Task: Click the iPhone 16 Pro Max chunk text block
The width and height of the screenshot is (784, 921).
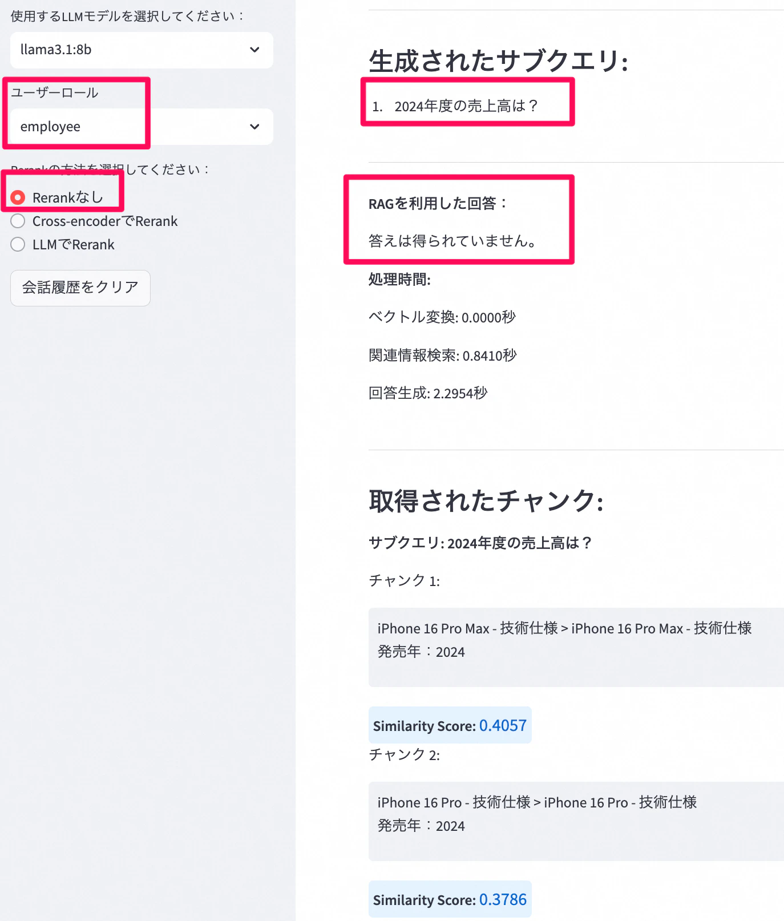Action: tap(576, 647)
